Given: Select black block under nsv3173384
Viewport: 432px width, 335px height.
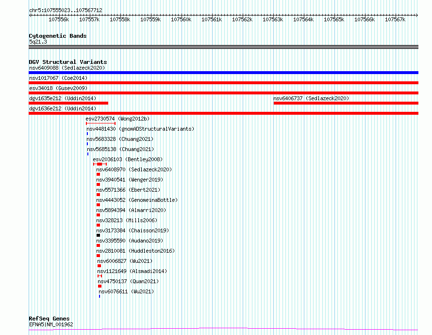Looking at the screenshot, I should (x=99, y=235).
